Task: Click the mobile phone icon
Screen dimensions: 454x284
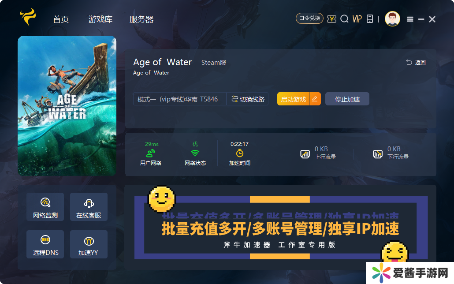Action: [370, 19]
